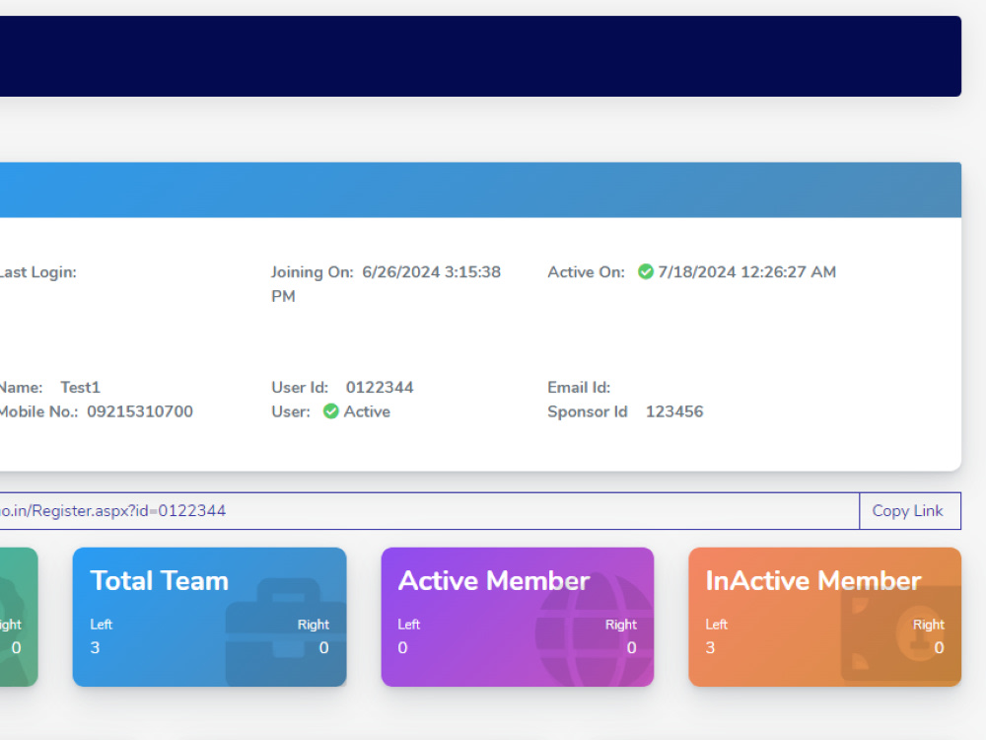This screenshot has width=986, height=740.
Task: Open the Active Member card
Action: tap(518, 617)
